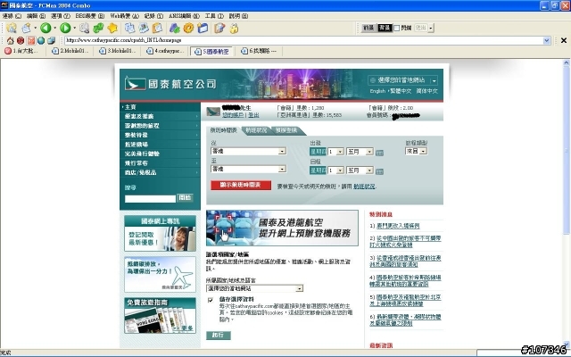Open dropdown arrow beside back button

coord(54,28)
